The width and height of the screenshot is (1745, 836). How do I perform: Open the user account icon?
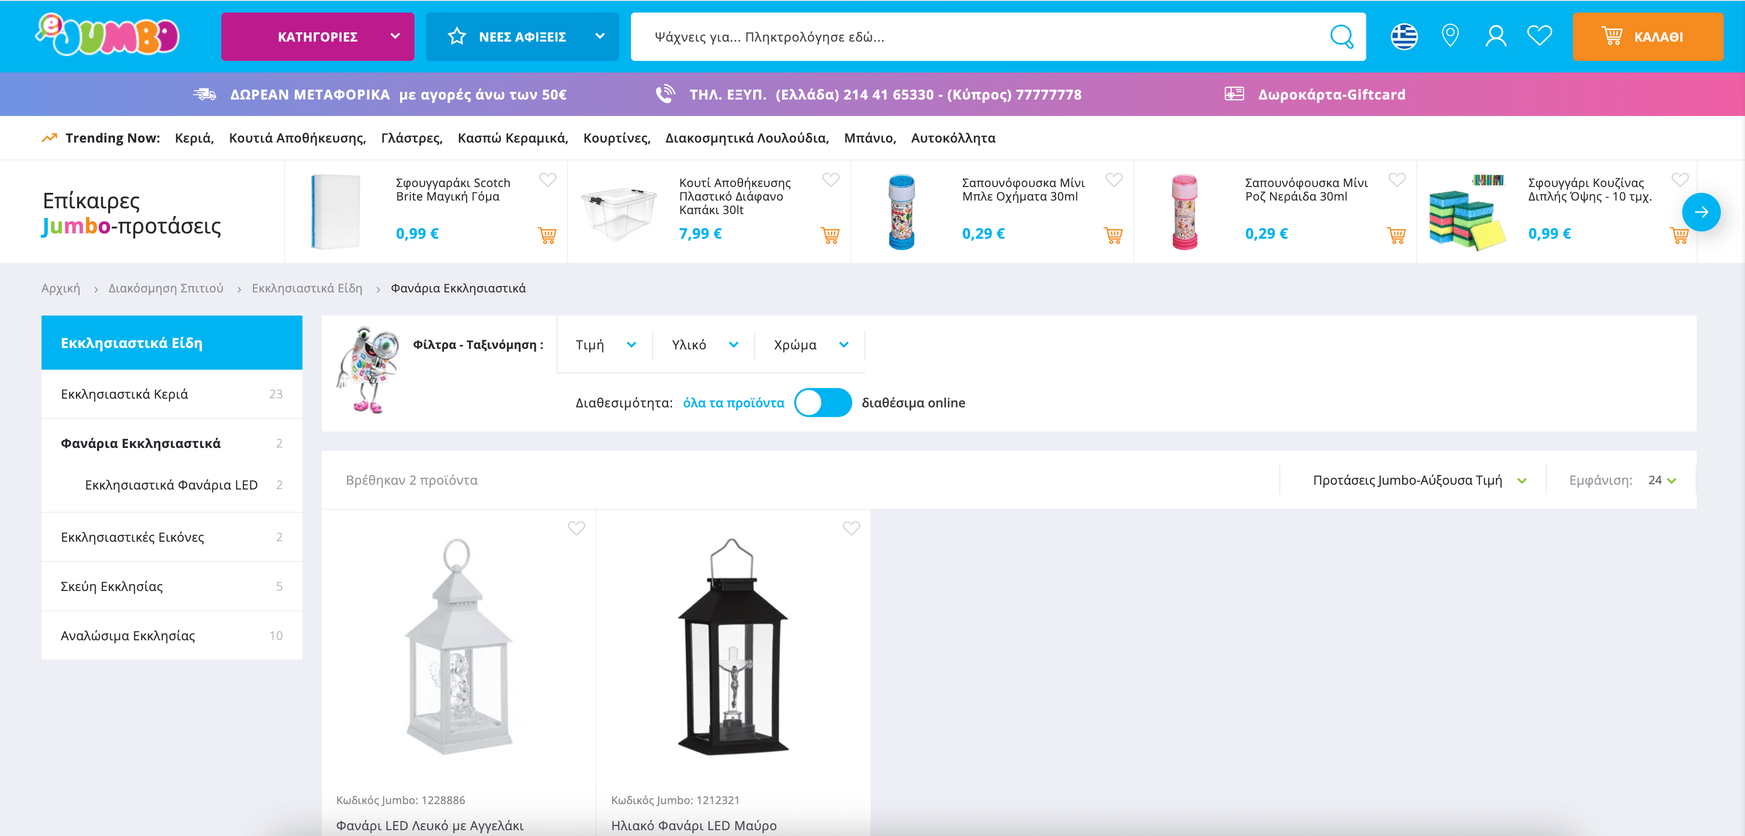[1495, 37]
